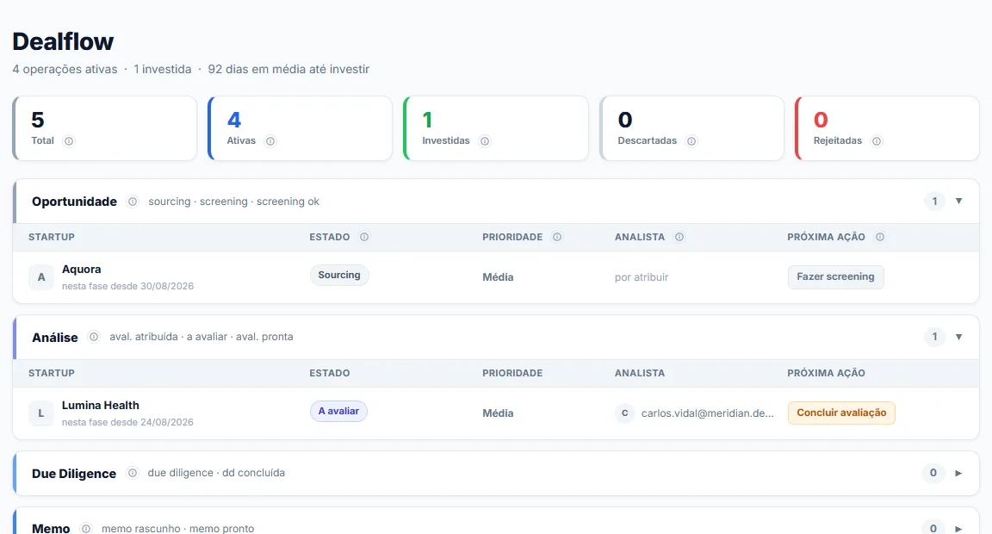Open info icon next to Rejeitadas
The image size is (992, 534).
pos(877,141)
